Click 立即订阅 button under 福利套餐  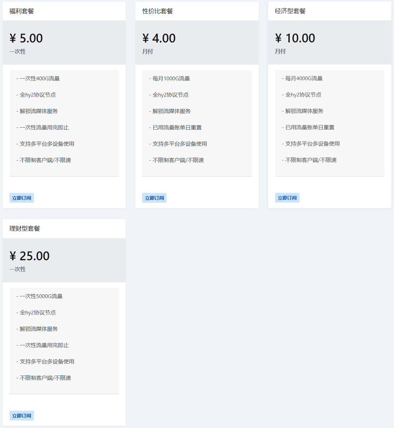[x=22, y=198]
